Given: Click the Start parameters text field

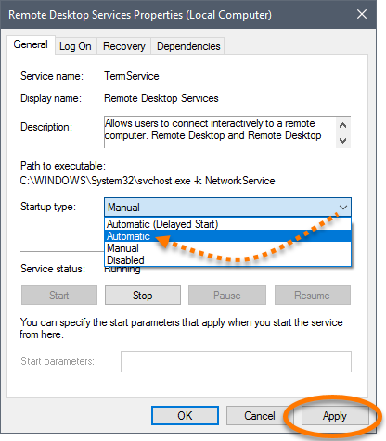Looking at the screenshot, I should point(236,361).
